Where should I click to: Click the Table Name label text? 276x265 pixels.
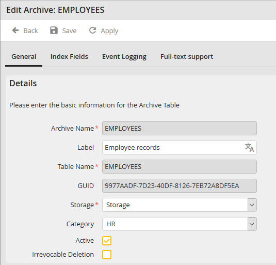76,167
